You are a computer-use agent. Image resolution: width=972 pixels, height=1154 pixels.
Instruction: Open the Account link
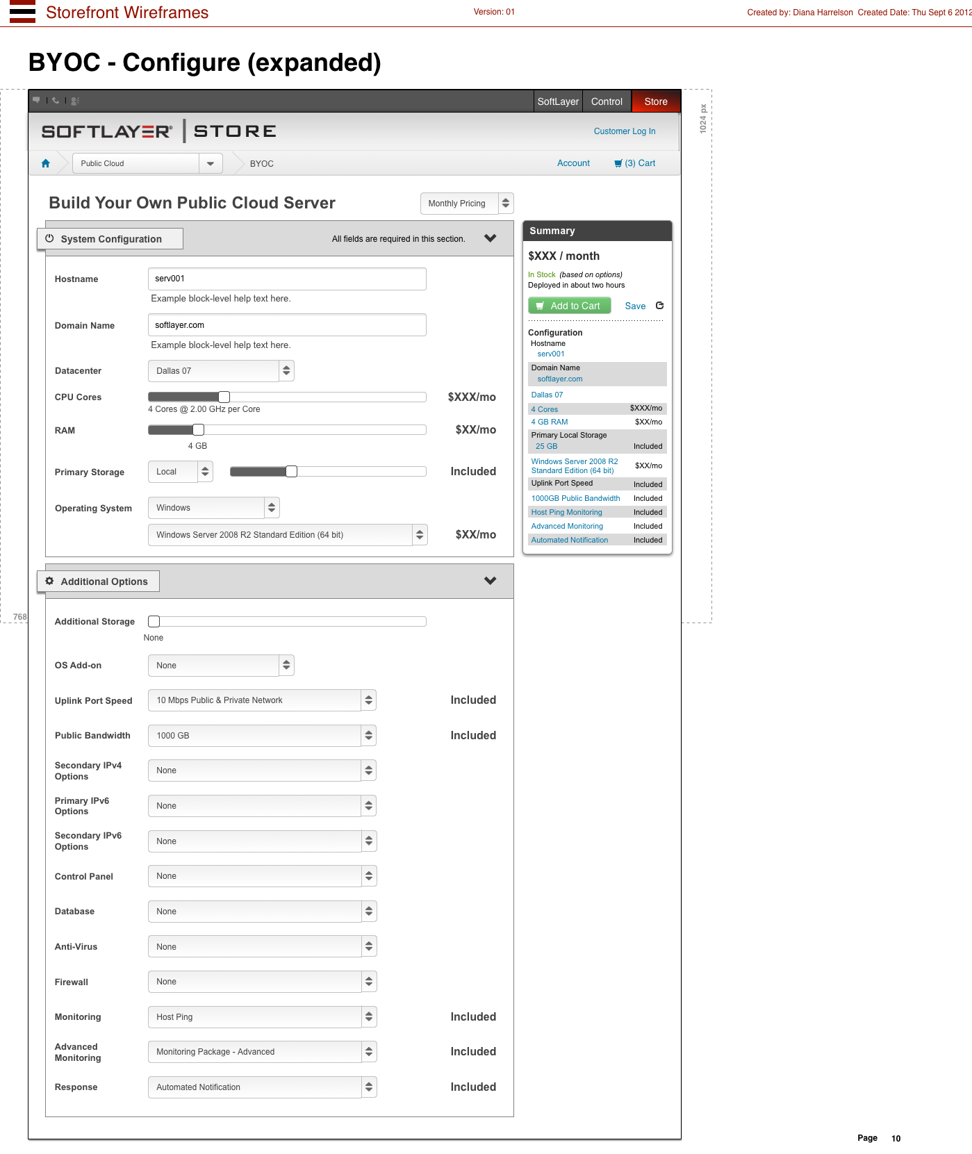point(573,163)
